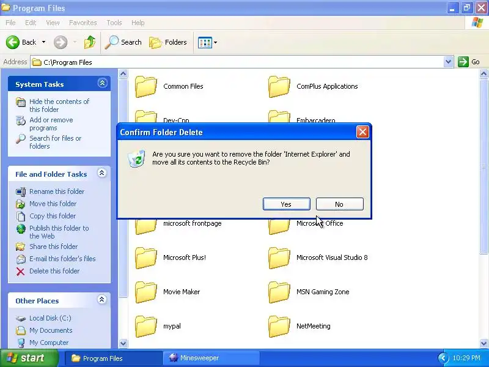Click file list scrollbar up arrow
The image size is (489, 367).
tap(483, 74)
